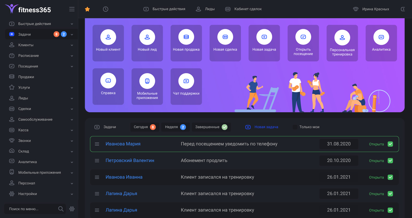Click the orange 8 badge in sidebar Задачи
The image size is (412, 218).
pos(56,34)
